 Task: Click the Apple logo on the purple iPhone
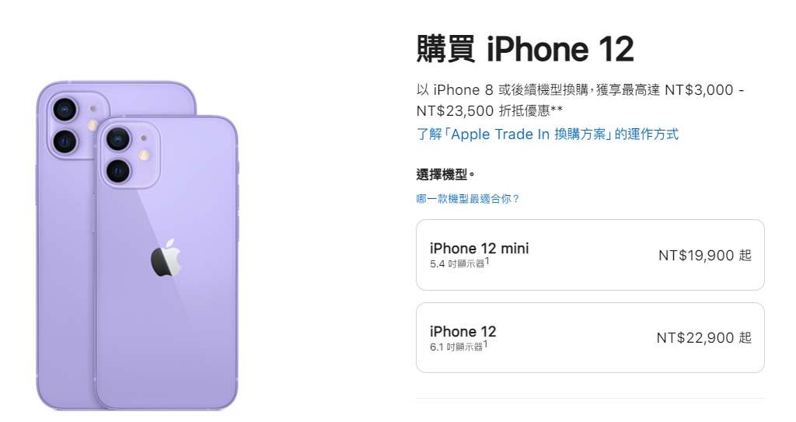166,257
